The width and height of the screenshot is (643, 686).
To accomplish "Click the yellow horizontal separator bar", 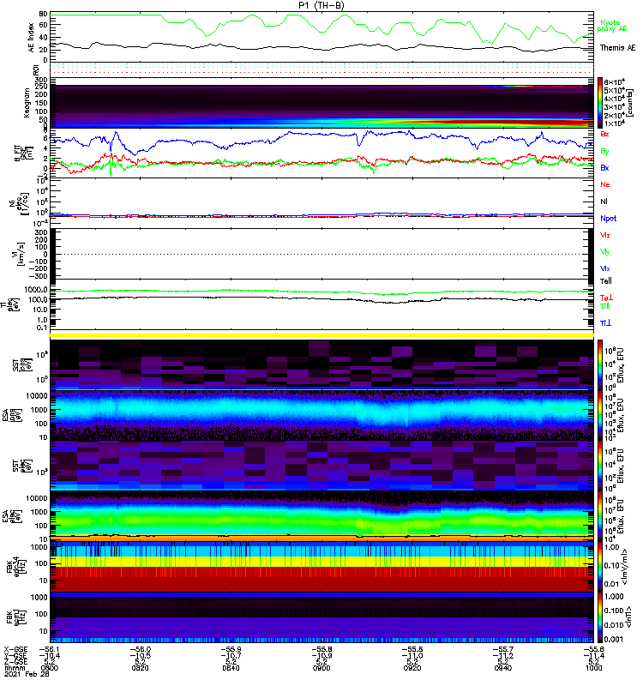I will (x=321, y=335).
